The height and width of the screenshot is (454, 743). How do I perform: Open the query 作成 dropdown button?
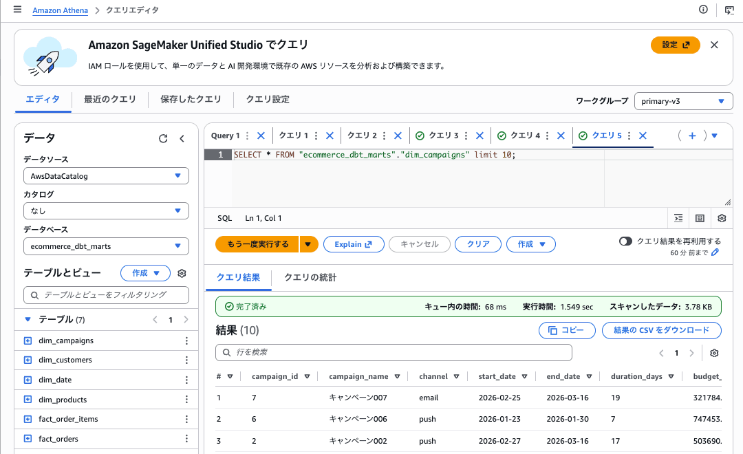(x=530, y=244)
